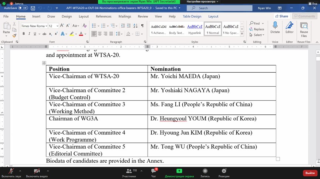Open the Font dialog launcher
320x179 pixels.
click(87, 42)
